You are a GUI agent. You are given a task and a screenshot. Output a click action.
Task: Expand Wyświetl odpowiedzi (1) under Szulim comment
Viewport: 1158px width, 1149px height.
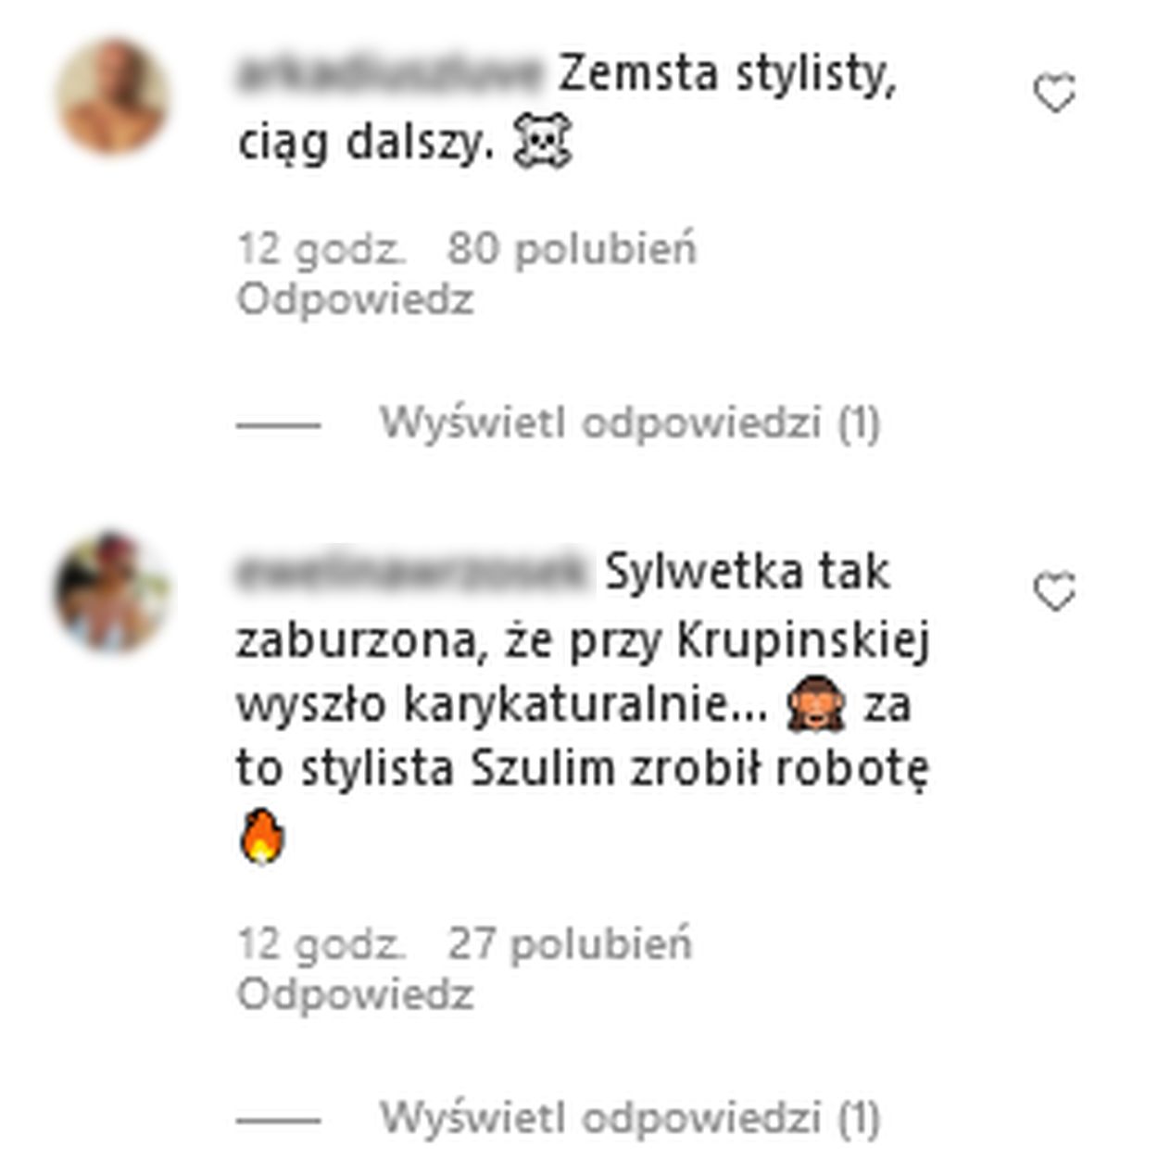(x=630, y=1117)
